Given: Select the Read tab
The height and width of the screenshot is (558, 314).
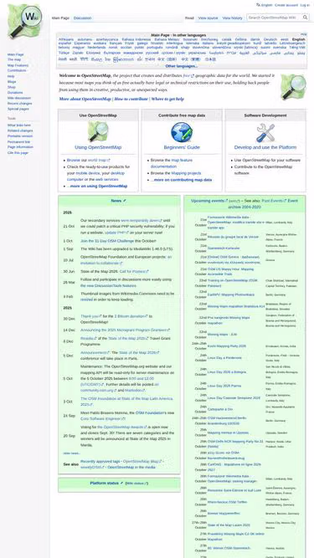Looking at the screenshot, I should pos(189,18).
